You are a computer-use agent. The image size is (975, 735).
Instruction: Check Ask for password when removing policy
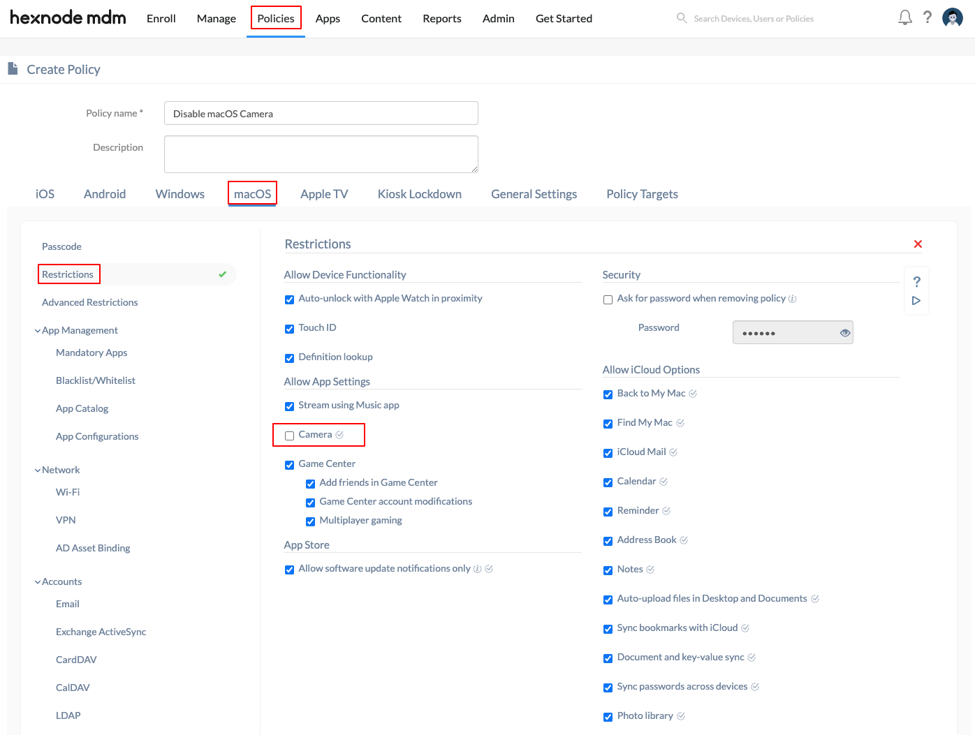point(608,299)
